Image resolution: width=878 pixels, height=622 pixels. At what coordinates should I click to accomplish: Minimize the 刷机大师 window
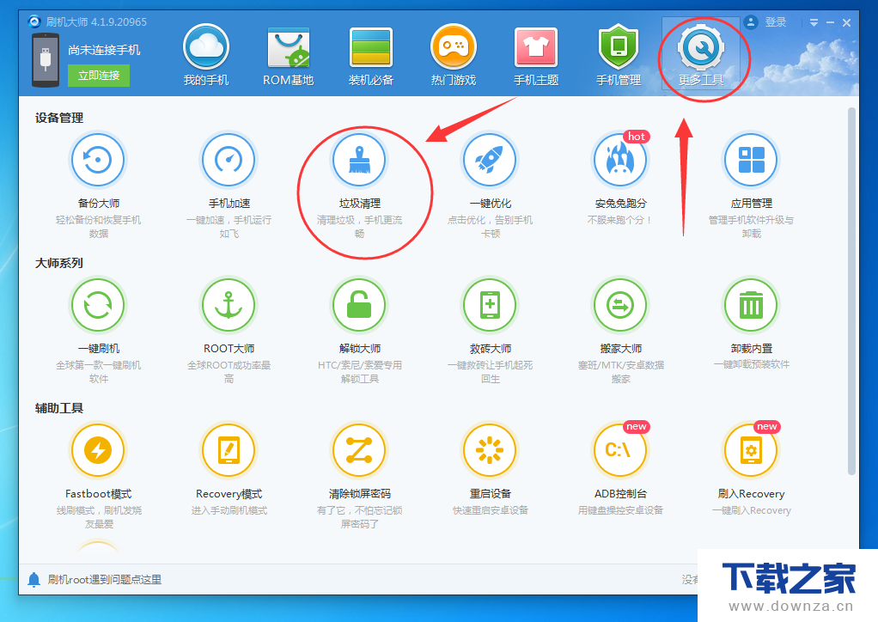coord(831,22)
